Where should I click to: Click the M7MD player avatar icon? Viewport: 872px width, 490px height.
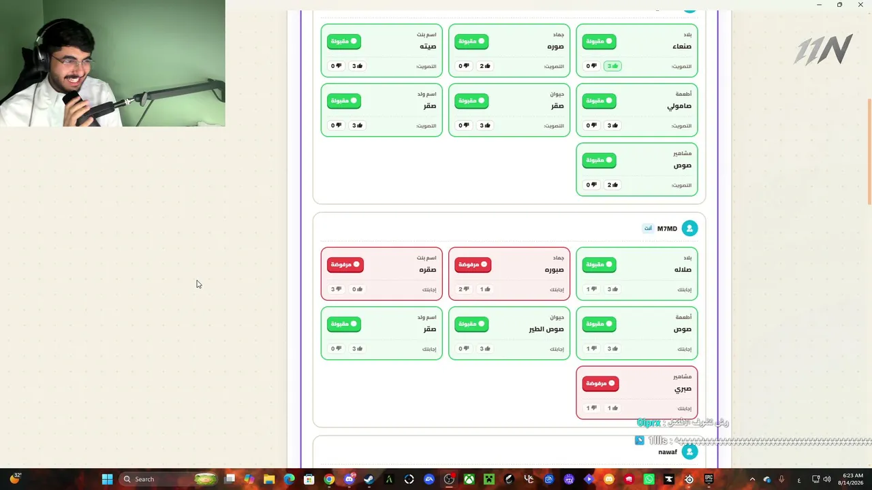pos(689,229)
